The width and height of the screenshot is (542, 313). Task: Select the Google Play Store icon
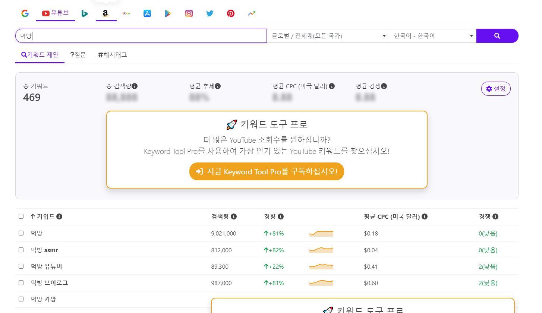168,14
